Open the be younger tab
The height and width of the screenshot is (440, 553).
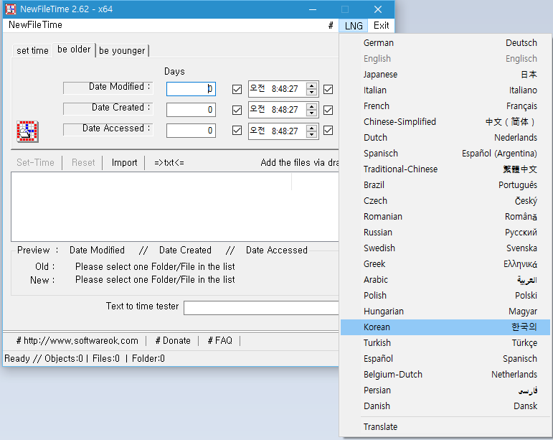point(122,51)
